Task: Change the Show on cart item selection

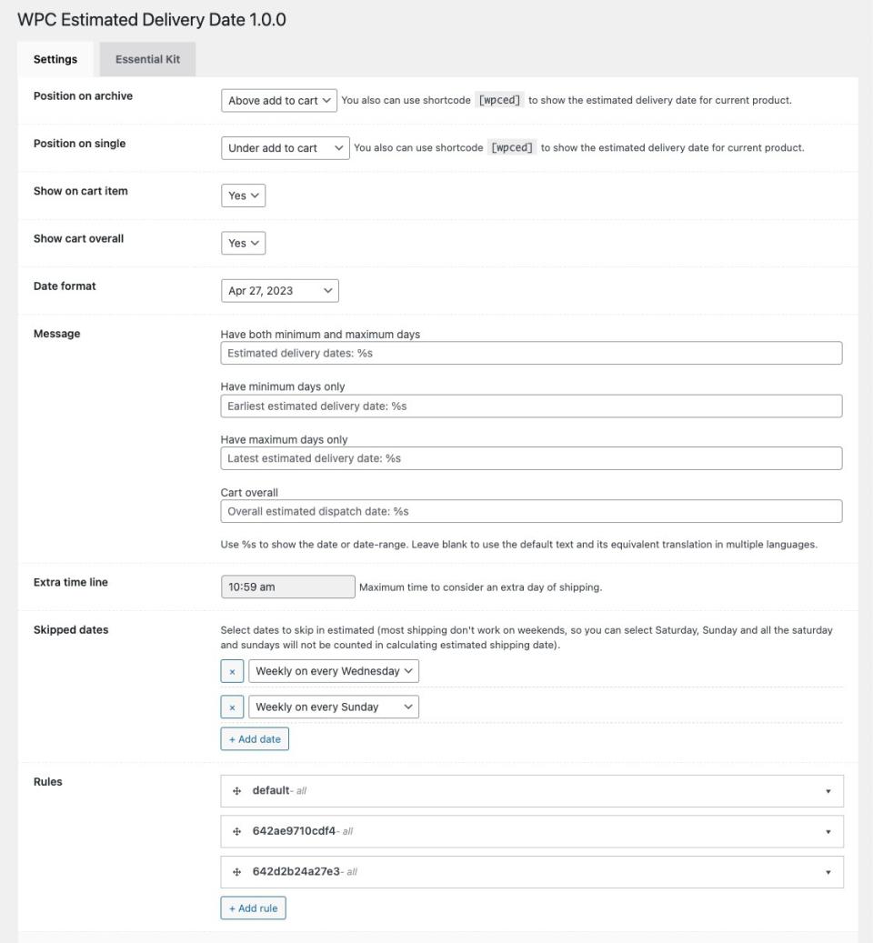Action: [x=244, y=195]
